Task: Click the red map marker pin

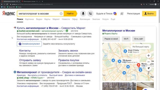Action: click(x=138, y=65)
